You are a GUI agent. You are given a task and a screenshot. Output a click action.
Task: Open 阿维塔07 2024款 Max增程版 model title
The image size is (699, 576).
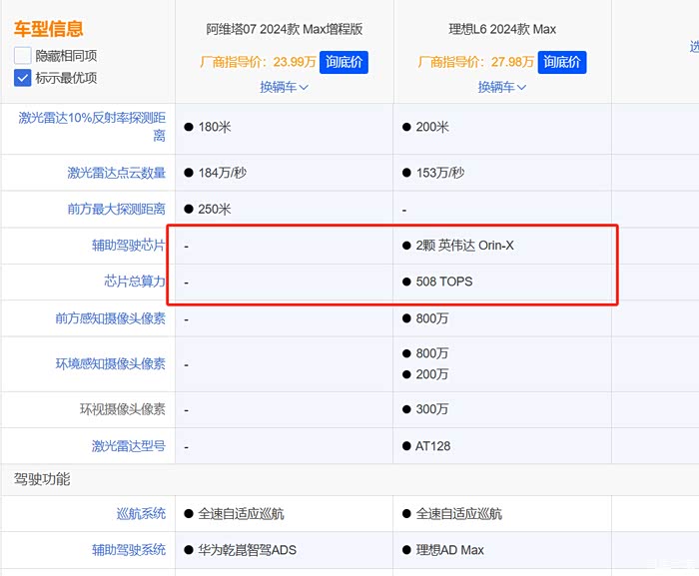tap(284, 30)
